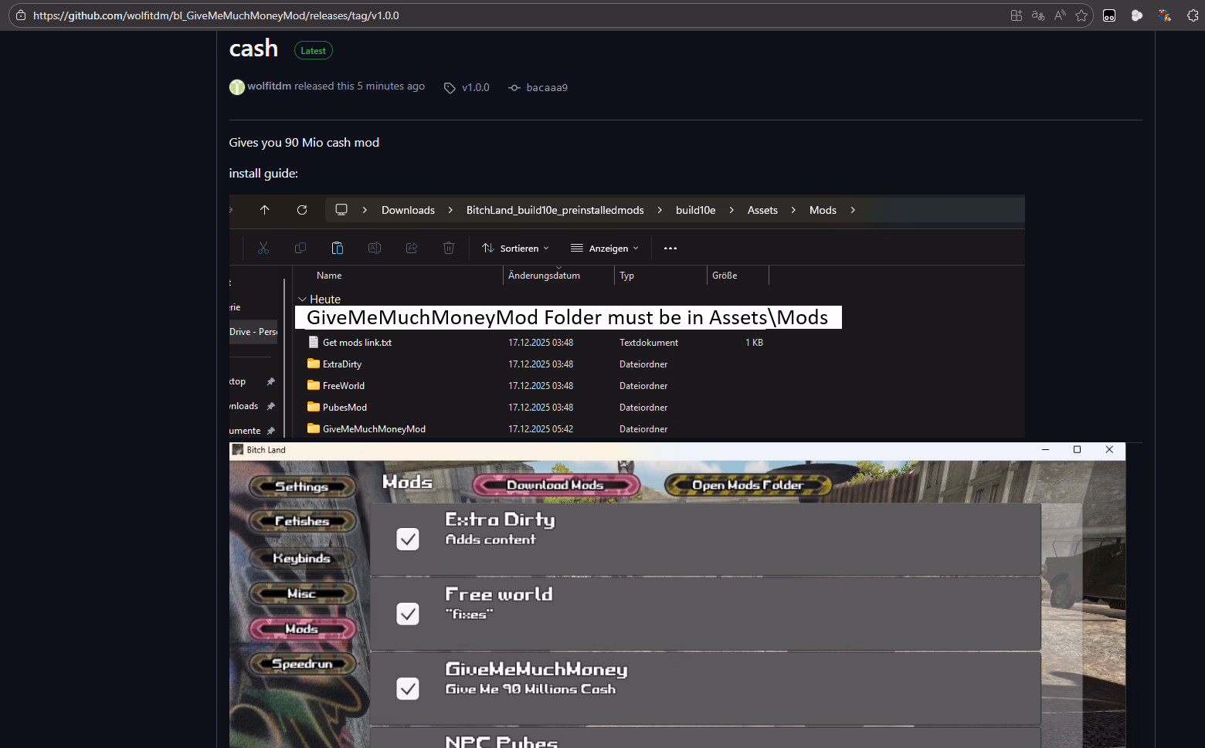
Task: Click the Delete trash icon in Explorer
Action: pyautogui.click(x=449, y=248)
